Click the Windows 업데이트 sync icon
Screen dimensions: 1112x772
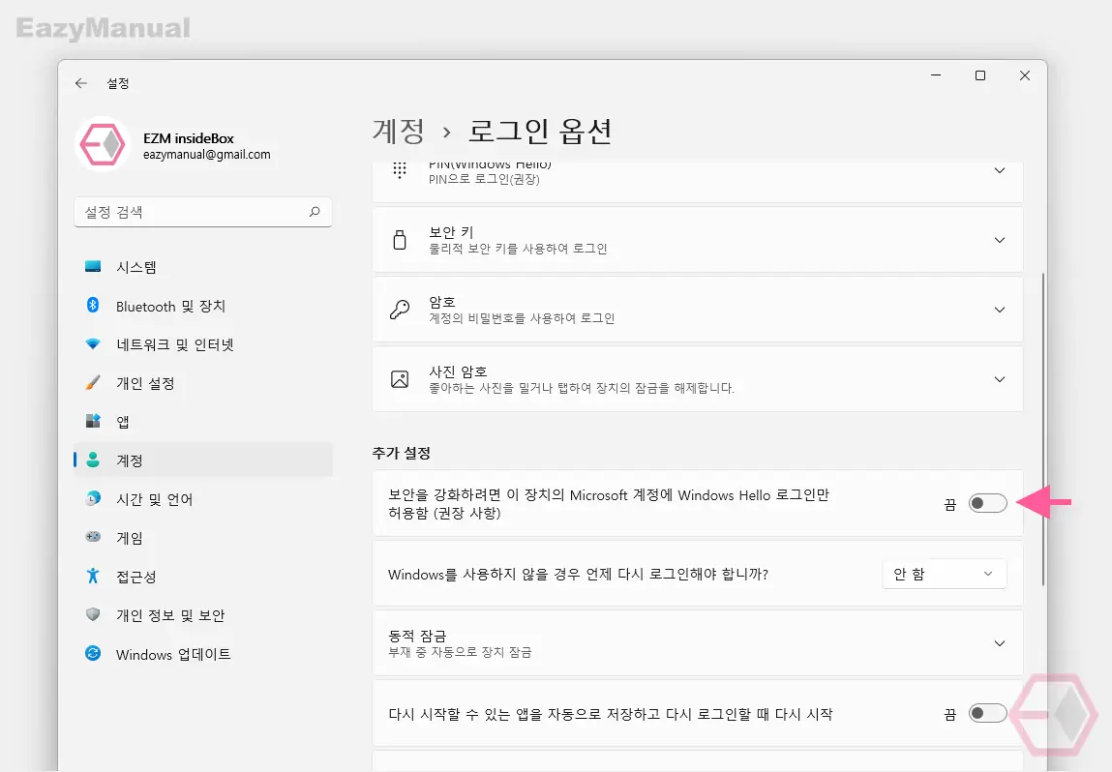(93, 653)
